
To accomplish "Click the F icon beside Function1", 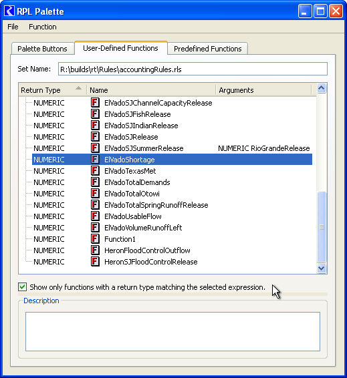I will coord(95,239).
